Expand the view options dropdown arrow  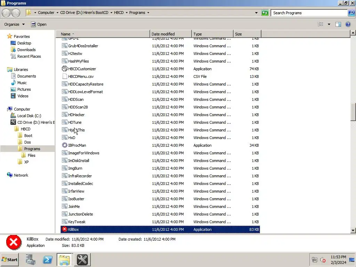point(329,24)
